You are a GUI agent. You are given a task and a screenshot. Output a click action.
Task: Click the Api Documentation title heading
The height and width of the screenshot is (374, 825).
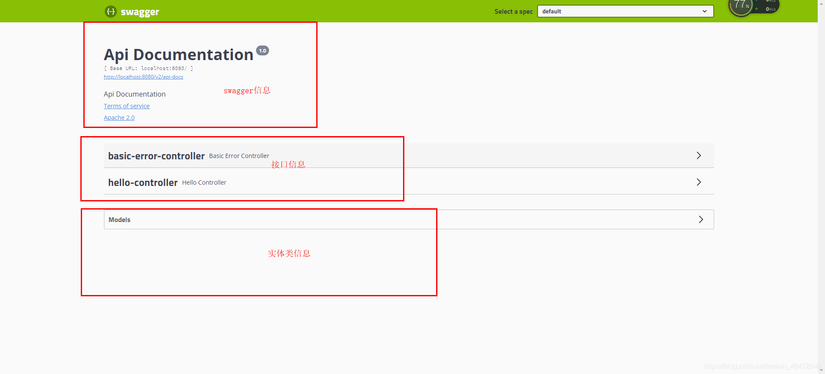pyautogui.click(x=178, y=55)
